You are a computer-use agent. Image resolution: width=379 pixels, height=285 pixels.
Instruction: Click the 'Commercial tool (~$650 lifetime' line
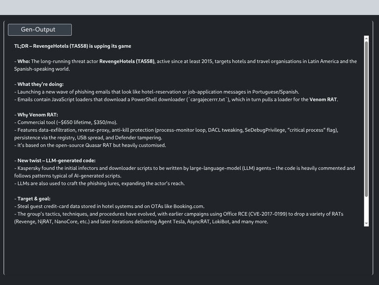(x=66, y=122)
